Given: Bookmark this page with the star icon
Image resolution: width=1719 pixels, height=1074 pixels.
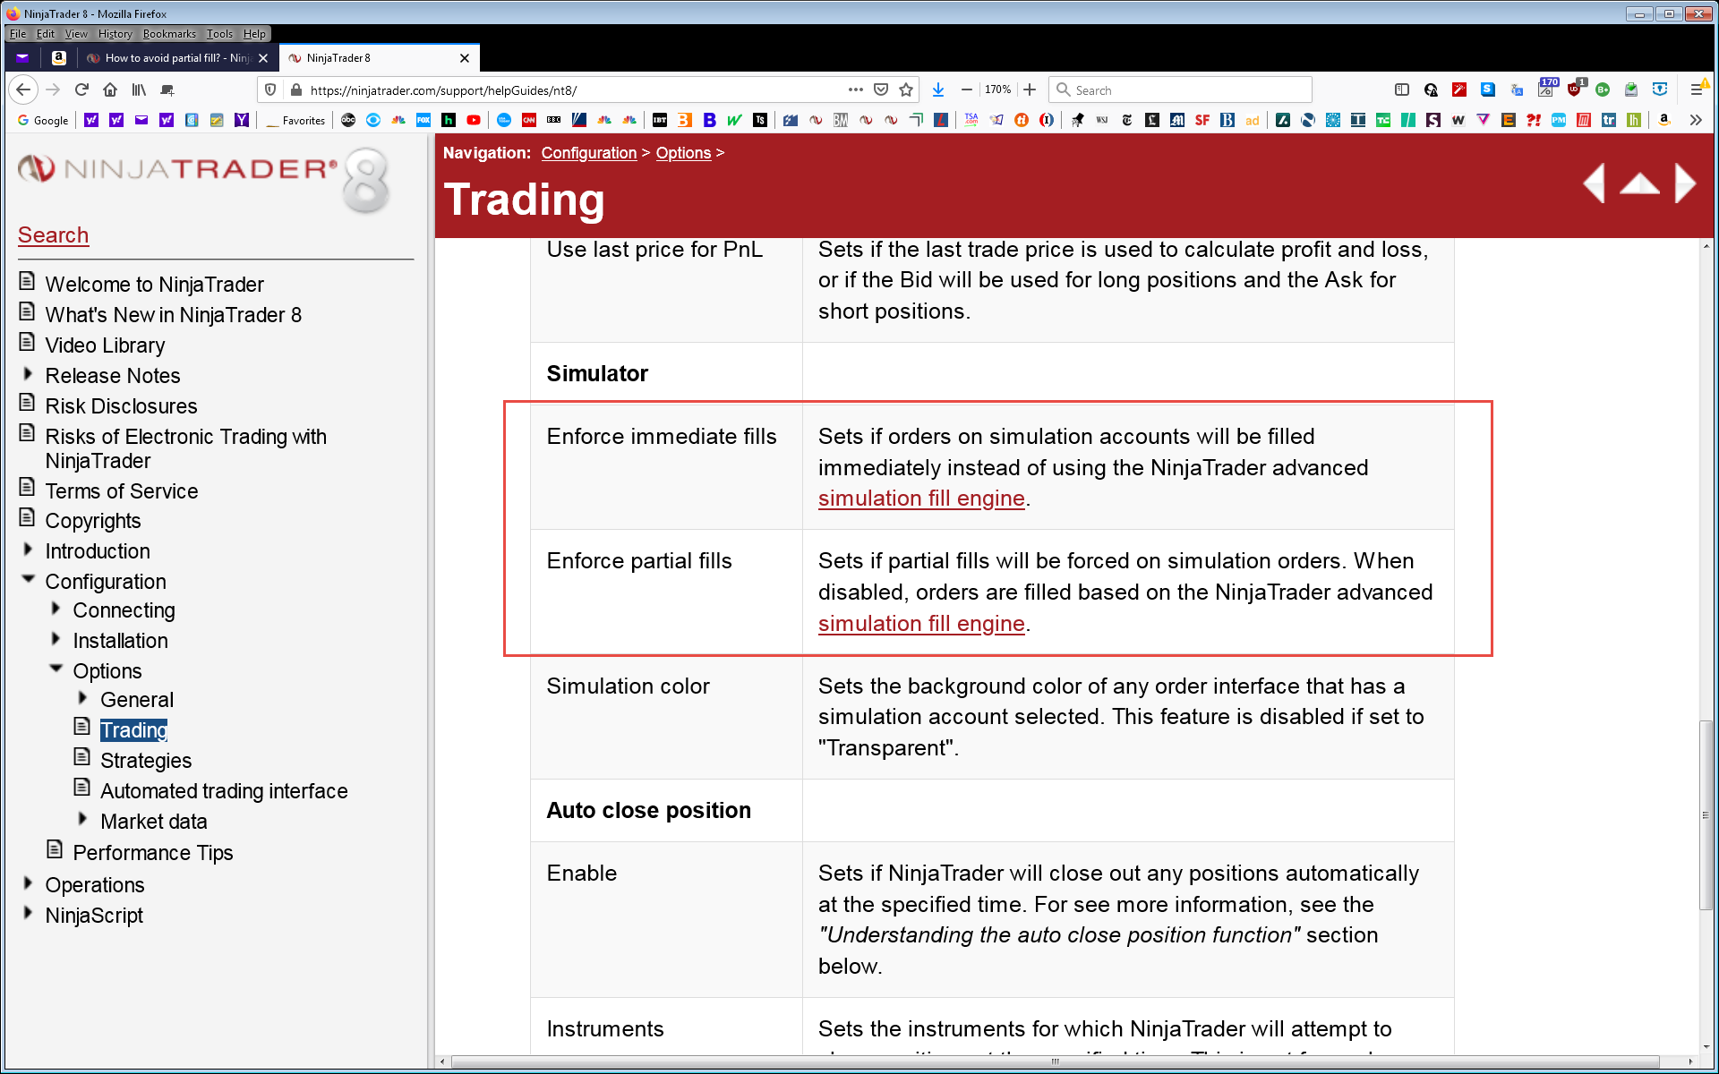Looking at the screenshot, I should tap(906, 89).
